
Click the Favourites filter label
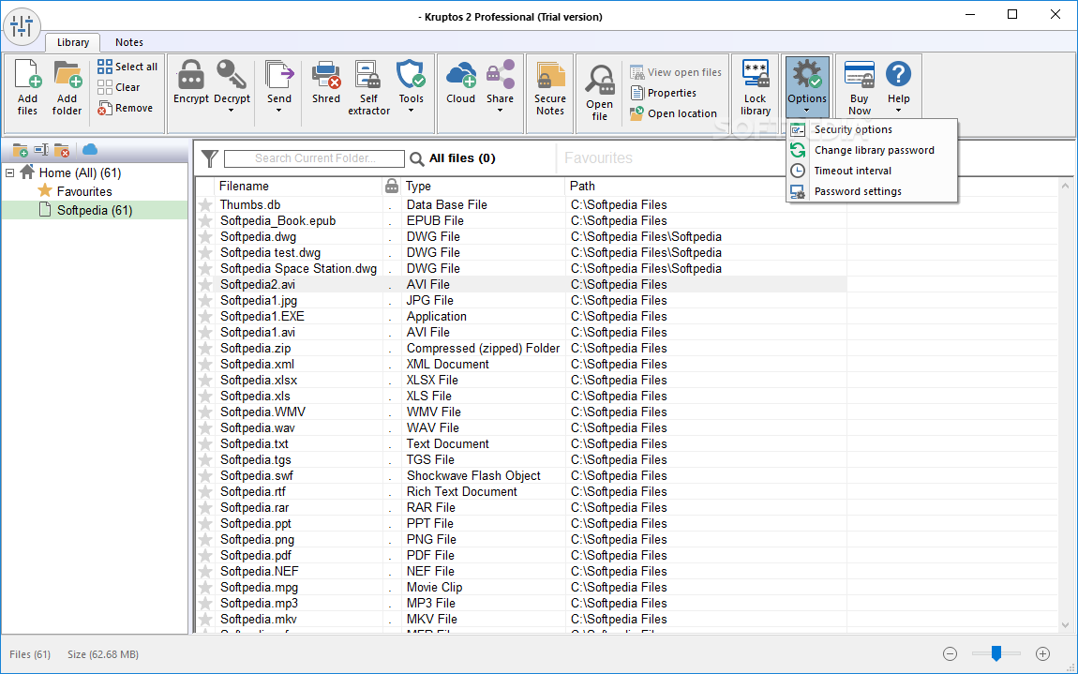[x=598, y=158]
